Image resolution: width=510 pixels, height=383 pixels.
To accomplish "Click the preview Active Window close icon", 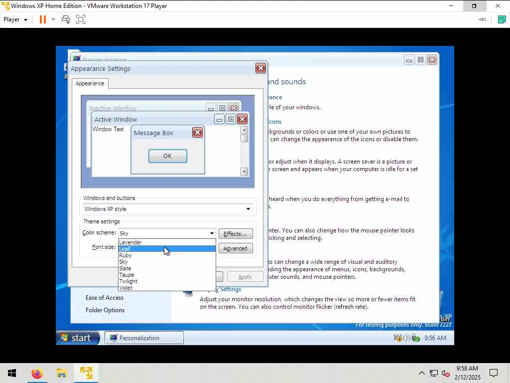I will point(243,119).
